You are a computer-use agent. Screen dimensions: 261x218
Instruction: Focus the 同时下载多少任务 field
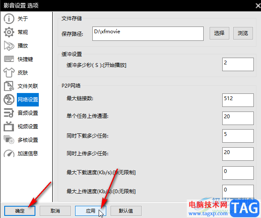(x=238, y=136)
